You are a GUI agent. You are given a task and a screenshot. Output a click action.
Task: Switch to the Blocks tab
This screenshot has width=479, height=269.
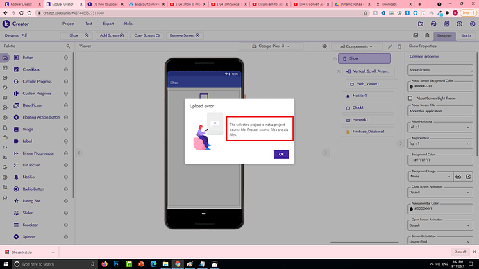coord(467,35)
